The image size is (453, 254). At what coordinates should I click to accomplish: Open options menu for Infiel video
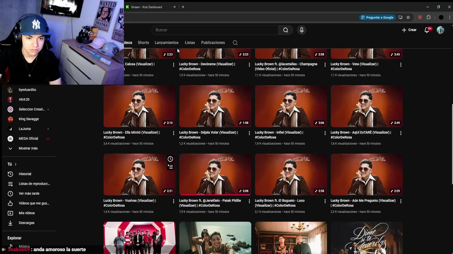coord(325,133)
